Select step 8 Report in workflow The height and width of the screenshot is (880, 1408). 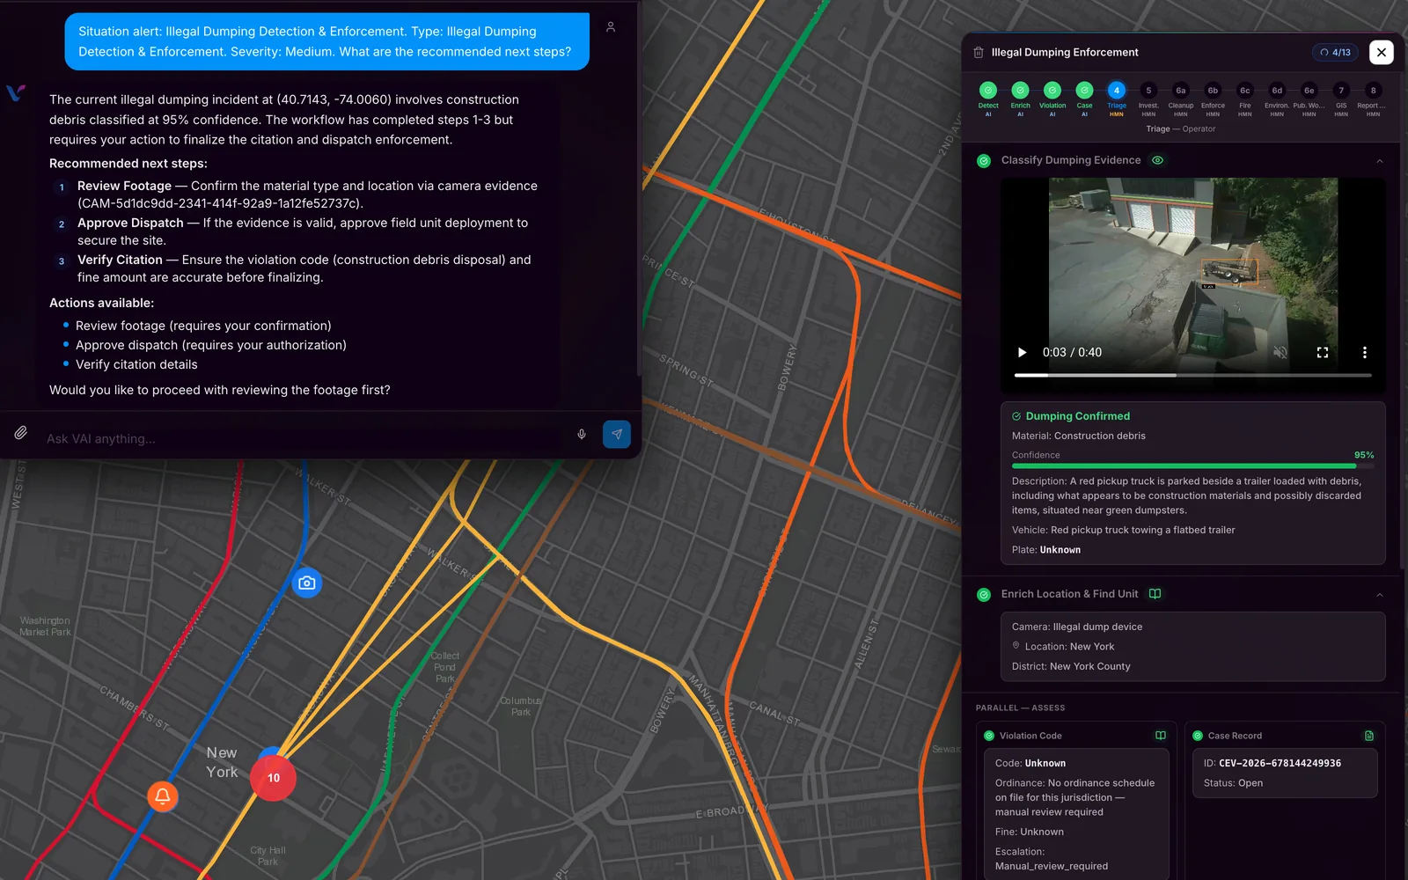[1373, 99]
